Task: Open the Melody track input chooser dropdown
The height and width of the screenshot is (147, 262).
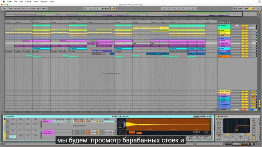Action: click(x=236, y=25)
